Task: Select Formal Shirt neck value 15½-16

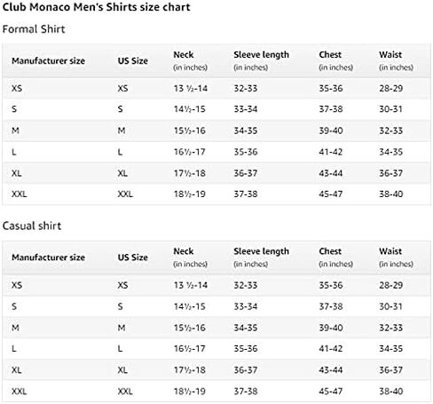Action: tap(190, 131)
